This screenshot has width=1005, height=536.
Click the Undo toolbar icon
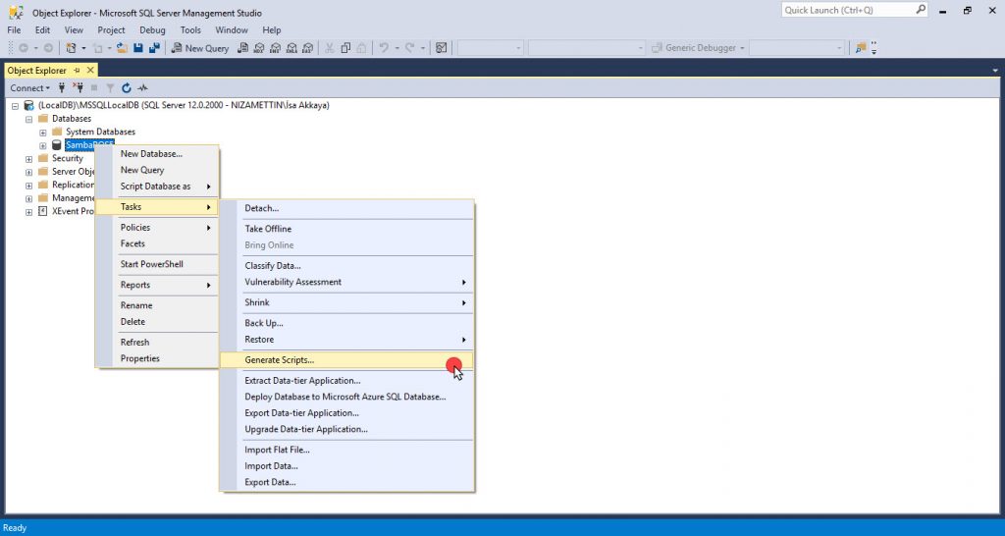pos(384,48)
